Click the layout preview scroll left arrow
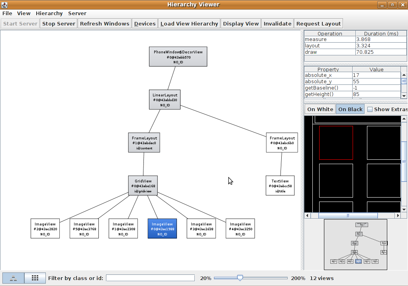The image size is (408, 286). pyautogui.click(x=308, y=215)
